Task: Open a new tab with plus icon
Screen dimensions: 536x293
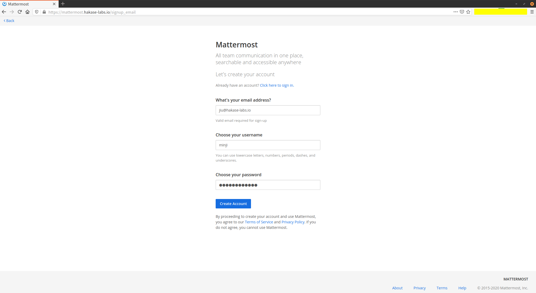Action: pyautogui.click(x=63, y=4)
